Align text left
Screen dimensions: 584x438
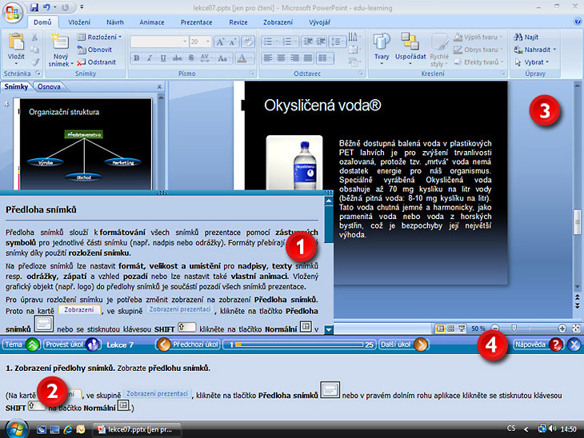(267, 58)
